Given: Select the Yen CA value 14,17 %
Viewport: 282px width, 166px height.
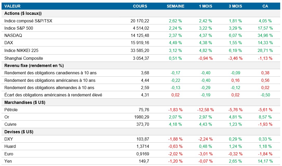Looking at the screenshot, I should click(x=265, y=161).
